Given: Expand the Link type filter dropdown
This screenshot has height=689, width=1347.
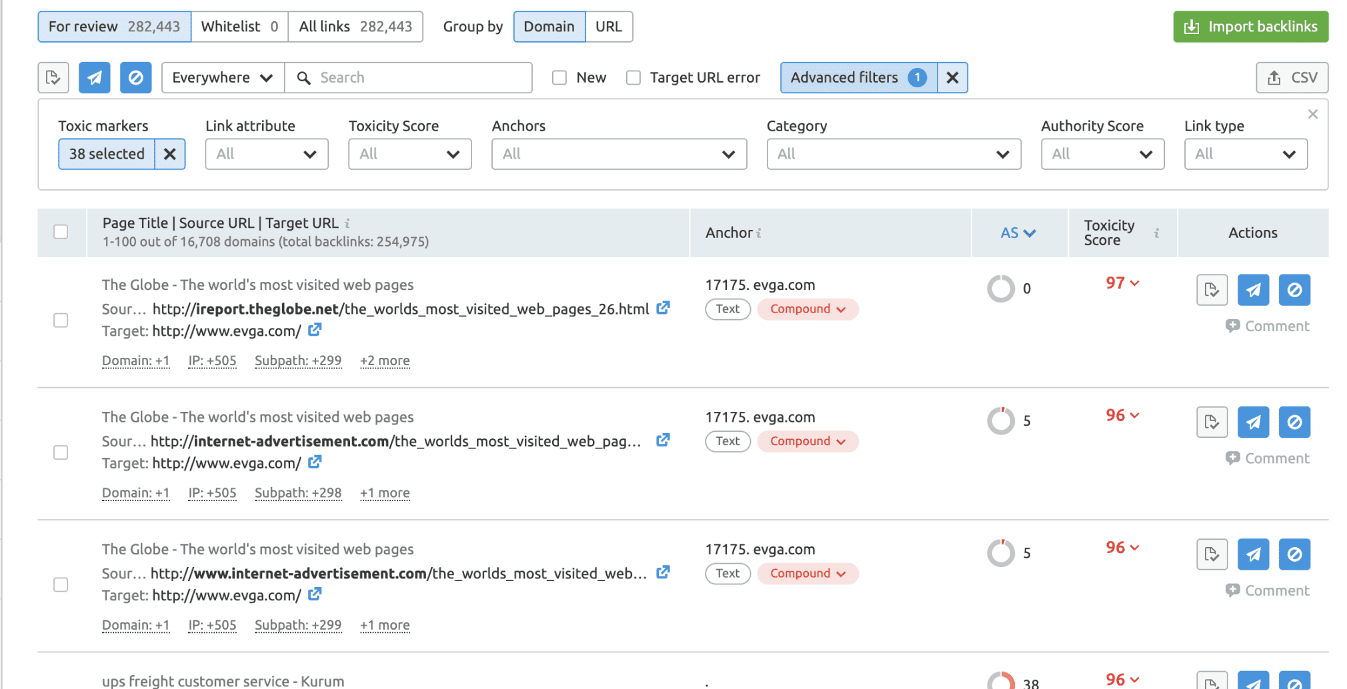Looking at the screenshot, I should [1246, 154].
